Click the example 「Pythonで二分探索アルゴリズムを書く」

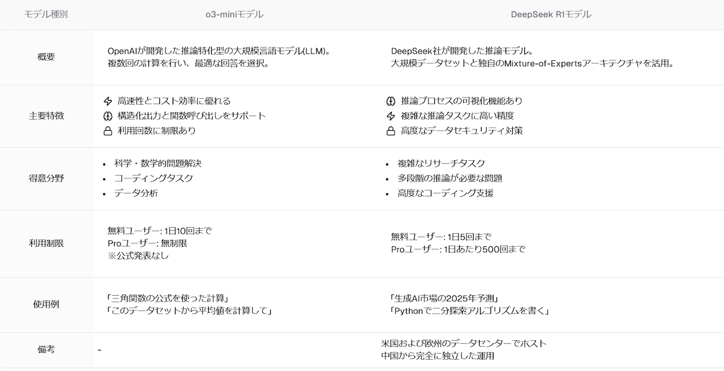tap(469, 311)
